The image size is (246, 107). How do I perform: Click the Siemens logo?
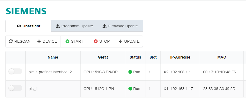pyautogui.click(x=26, y=11)
